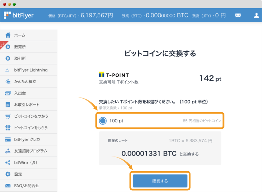Open the 取引所 menu item
The height and width of the screenshot is (192, 262).
tap(29, 58)
